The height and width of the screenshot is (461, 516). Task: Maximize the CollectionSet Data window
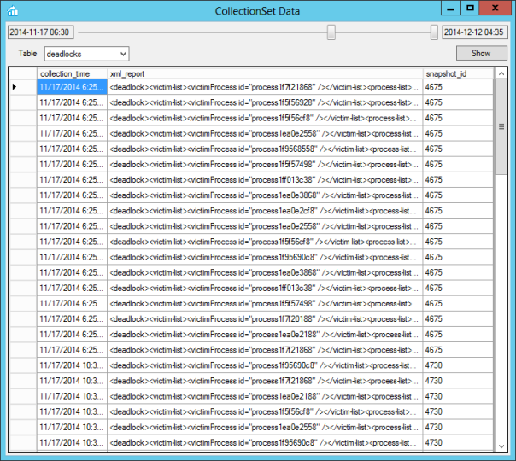pyautogui.click(x=470, y=9)
